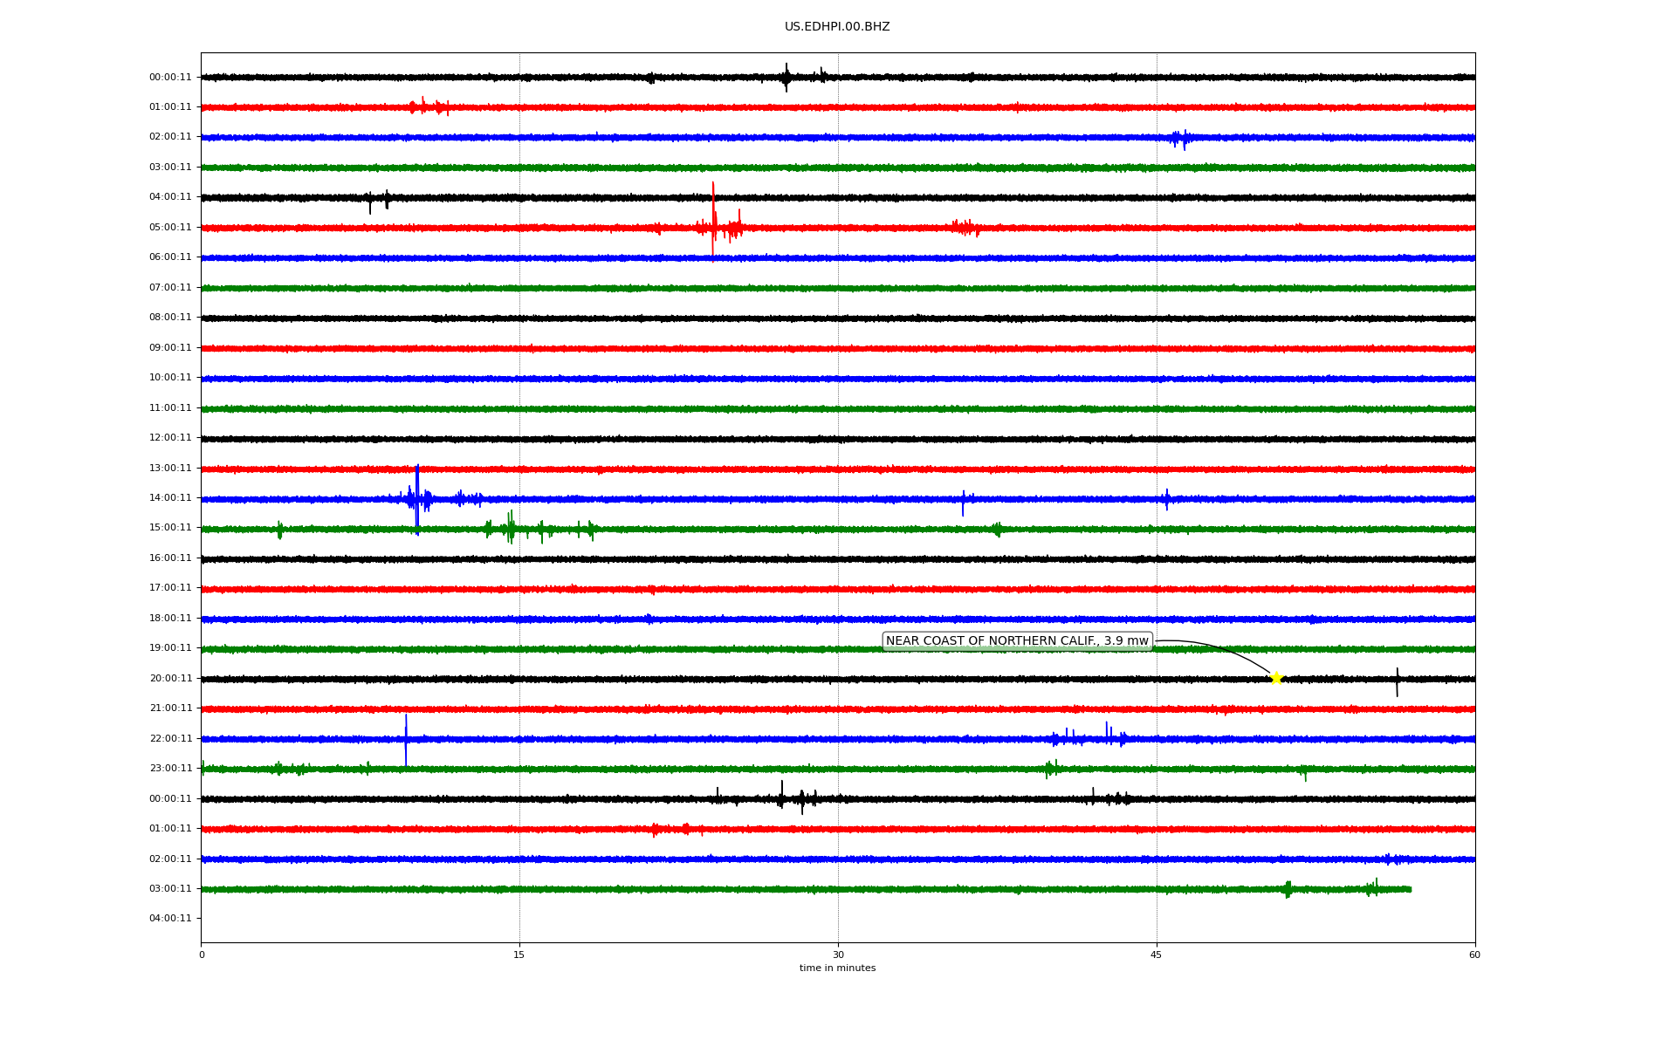Click the 'time in minutes' axis label
1676x1047 pixels.
point(837,968)
